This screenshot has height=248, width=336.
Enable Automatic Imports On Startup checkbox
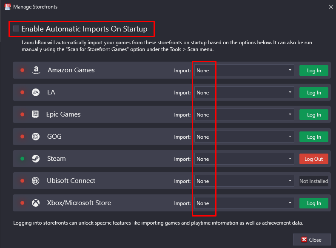point(16,29)
